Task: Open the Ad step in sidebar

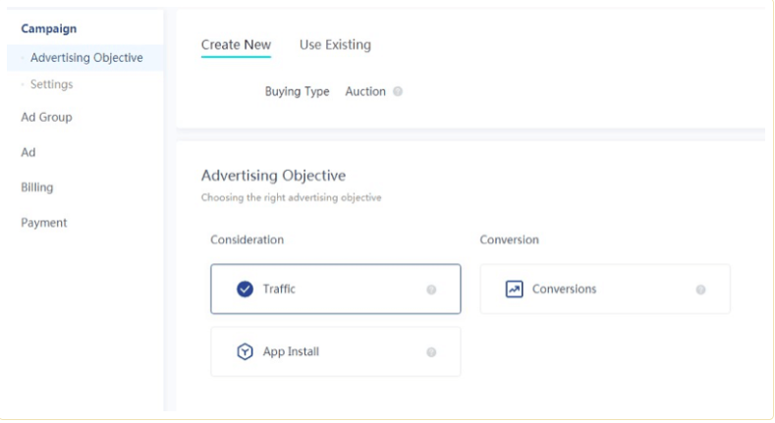Action: tap(28, 152)
